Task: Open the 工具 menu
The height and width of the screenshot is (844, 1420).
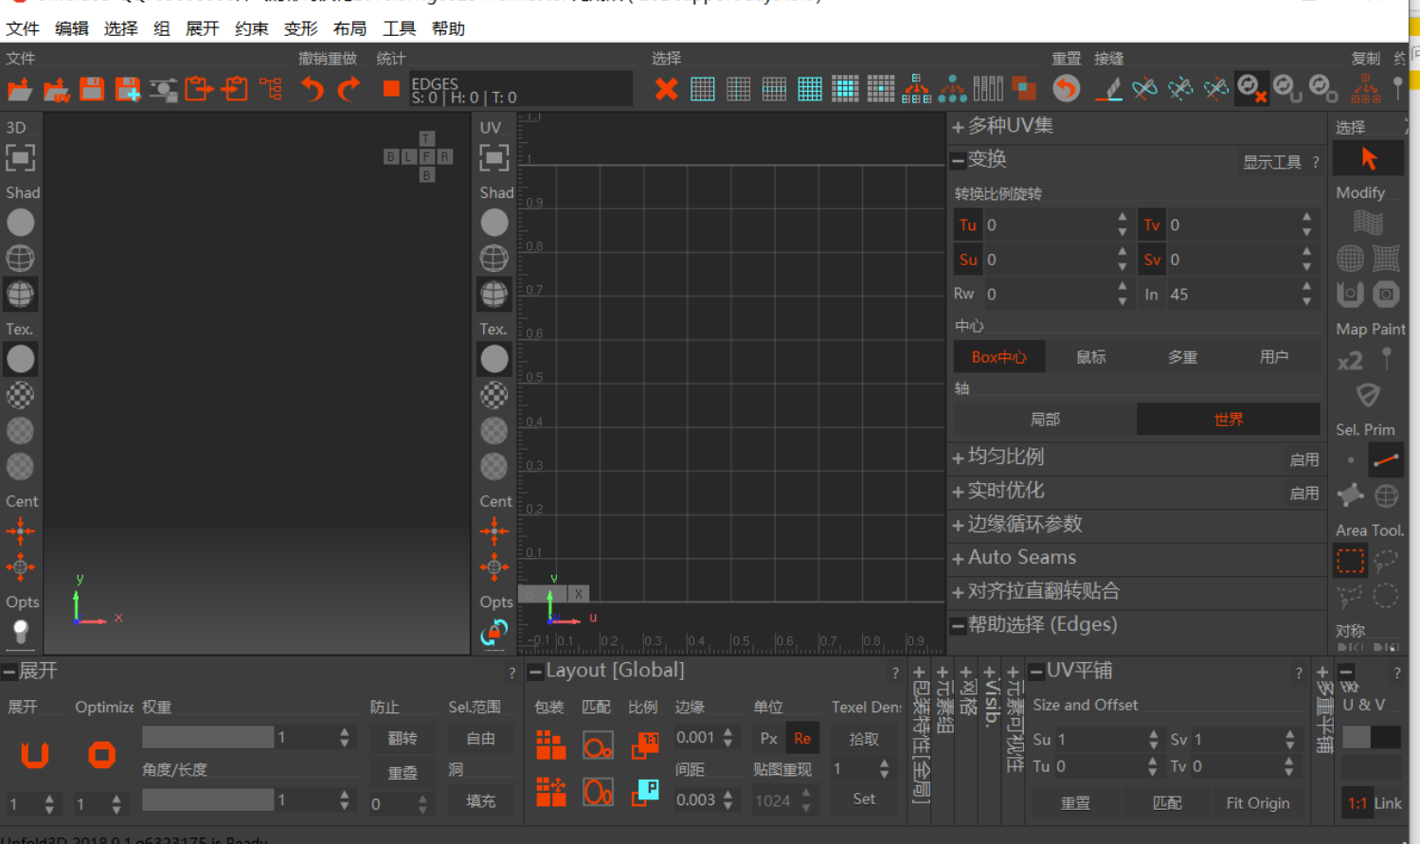Action: (399, 28)
